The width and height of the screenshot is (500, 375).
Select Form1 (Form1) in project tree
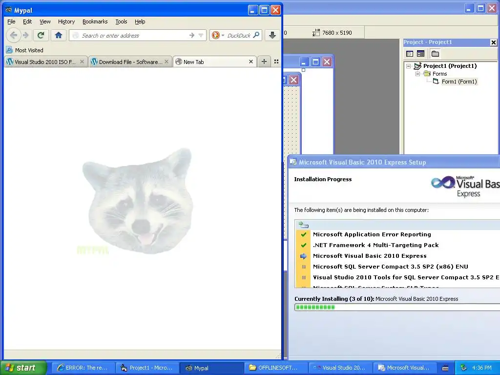coord(459,82)
